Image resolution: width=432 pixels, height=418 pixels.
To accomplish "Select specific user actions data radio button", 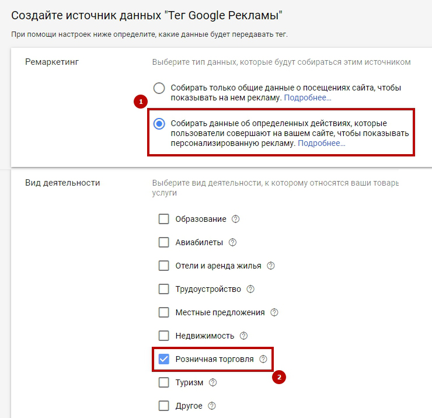I will tap(159, 124).
